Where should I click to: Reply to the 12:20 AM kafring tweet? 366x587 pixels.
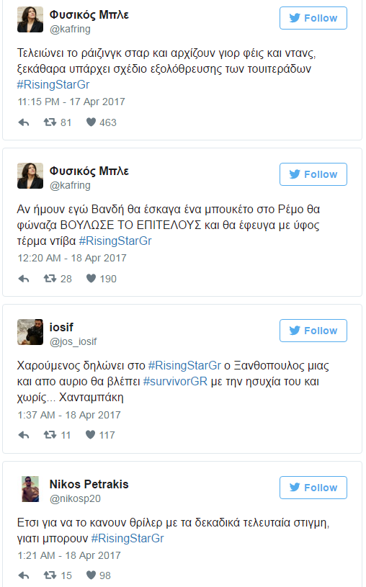pos(24,279)
